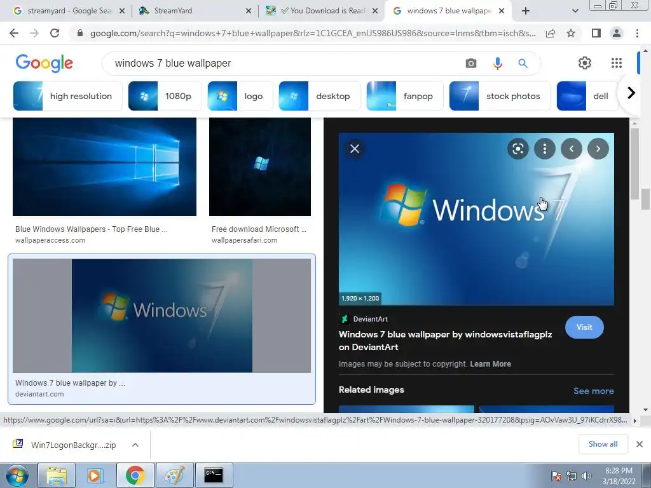Open Windows Start menu
651x488 pixels.
[17, 475]
